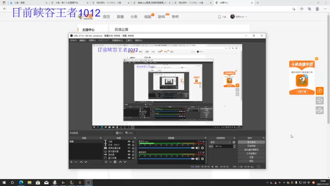330x186 pixels.
Task: Toggle lock on 窗口采集 source
Action: pos(133,158)
